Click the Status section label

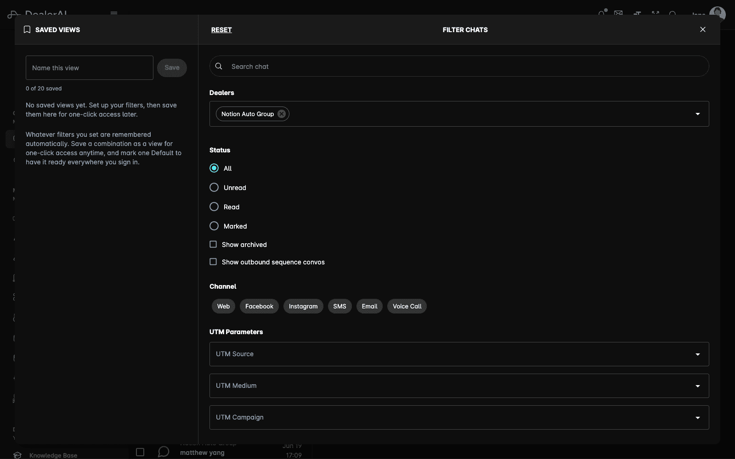(x=220, y=150)
